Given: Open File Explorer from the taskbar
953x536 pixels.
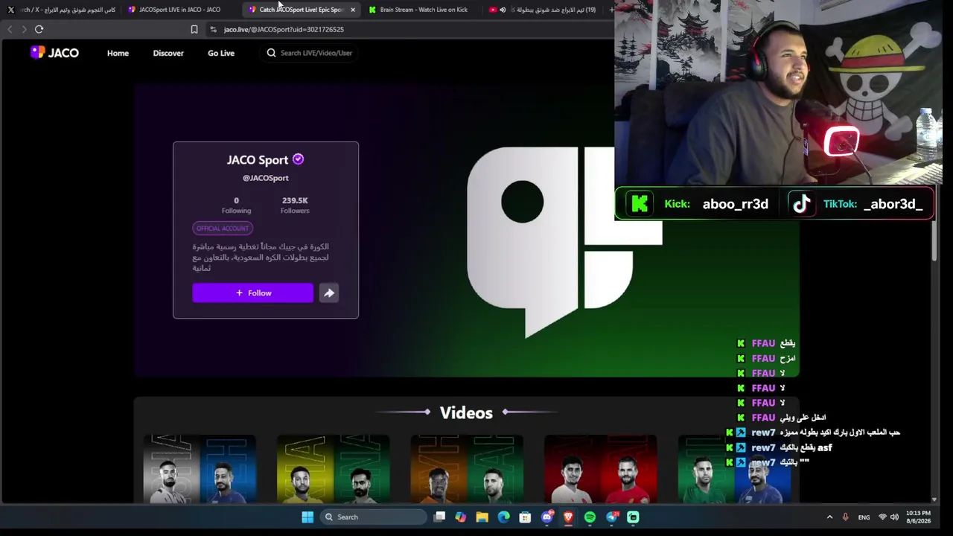Looking at the screenshot, I should coord(482,517).
